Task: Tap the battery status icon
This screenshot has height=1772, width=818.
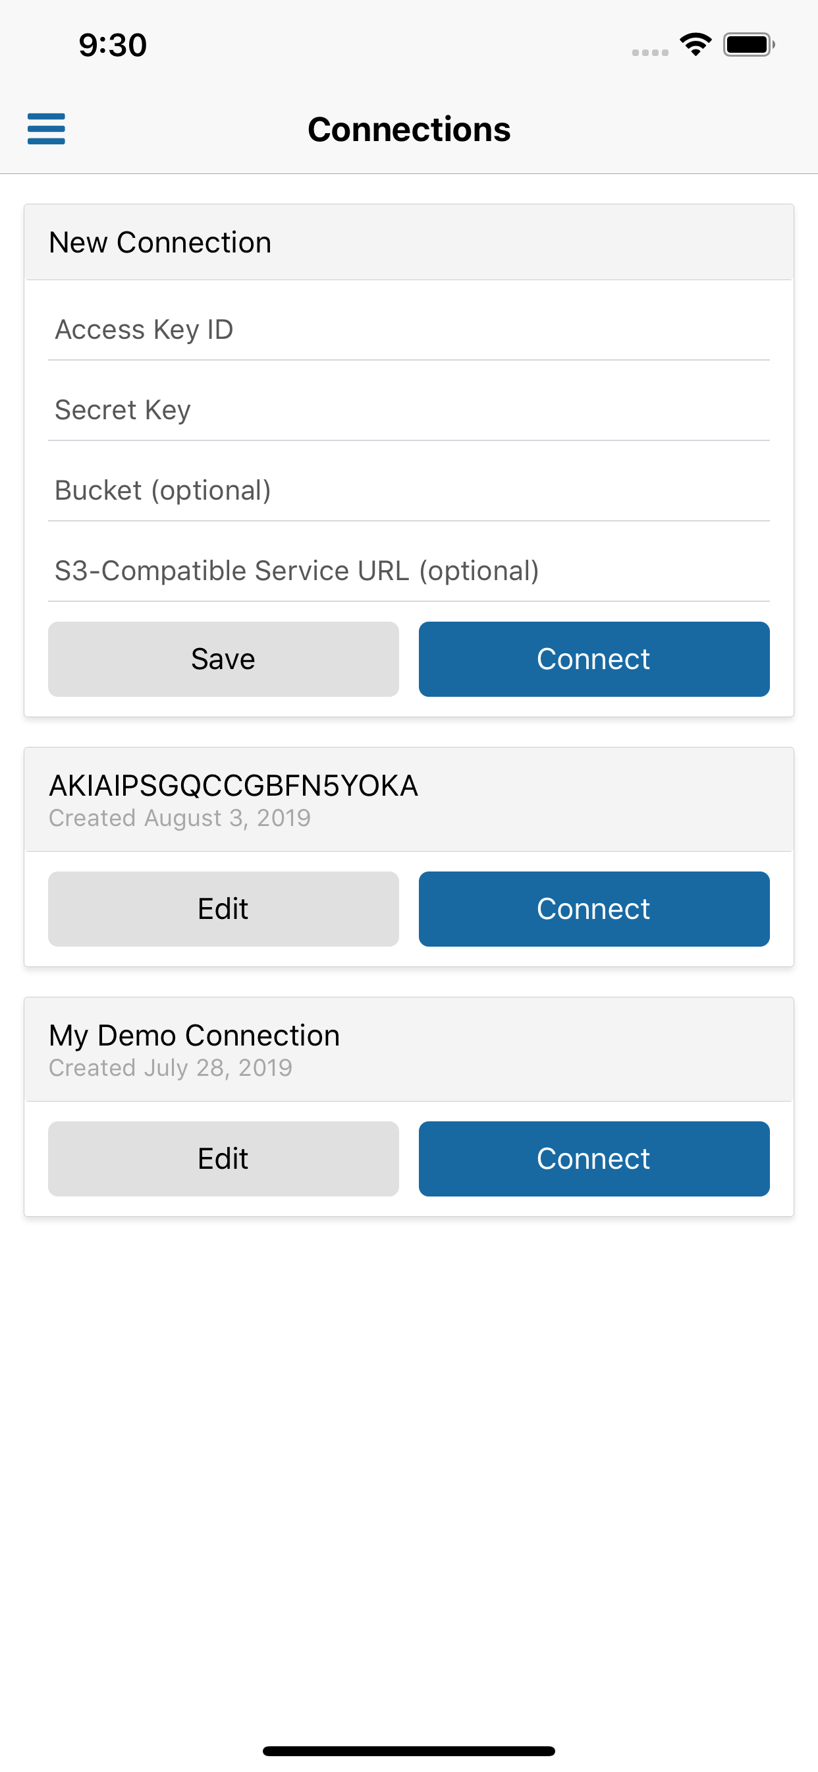Action: click(x=749, y=45)
